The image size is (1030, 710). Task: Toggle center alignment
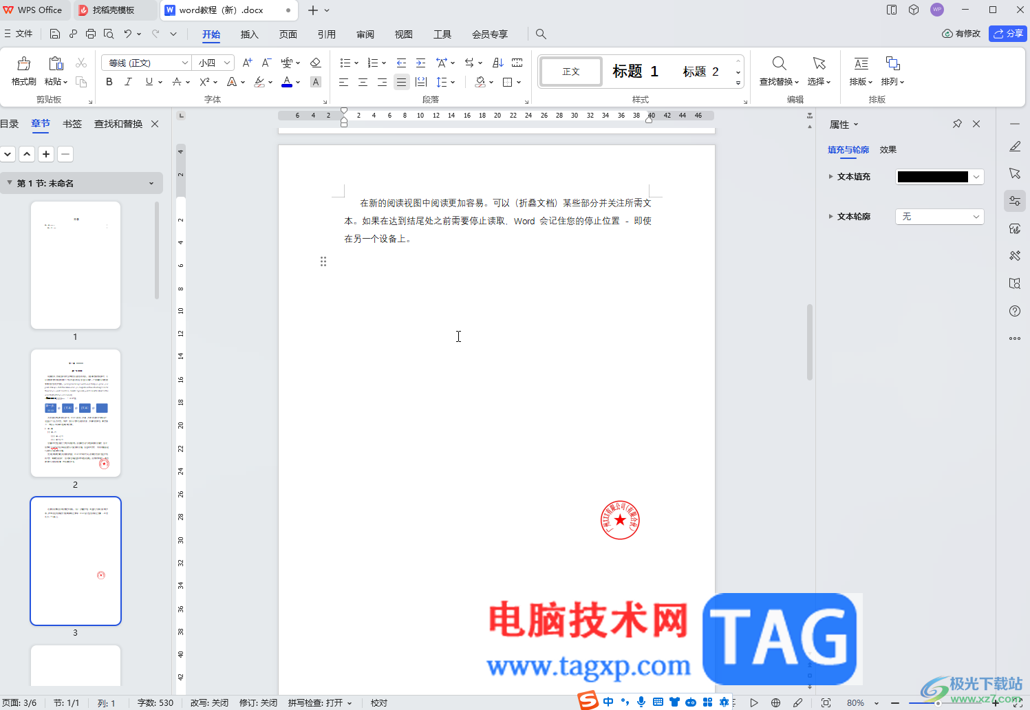pyautogui.click(x=363, y=82)
